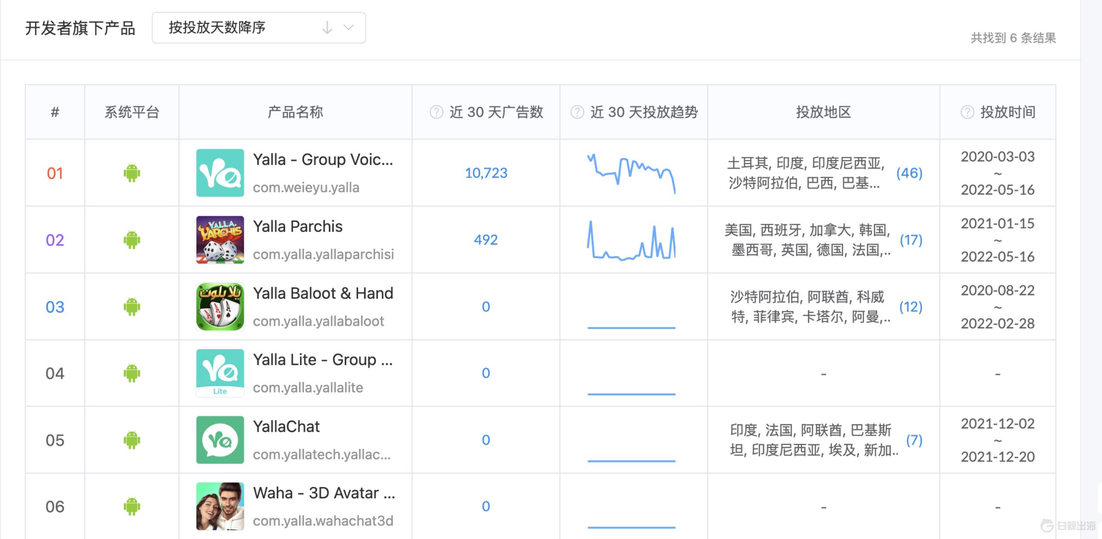Image resolution: width=1102 pixels, height=539 pixels.
Task: Open the Yalla Baloot & Hand icon
Action: click(220, 306)
